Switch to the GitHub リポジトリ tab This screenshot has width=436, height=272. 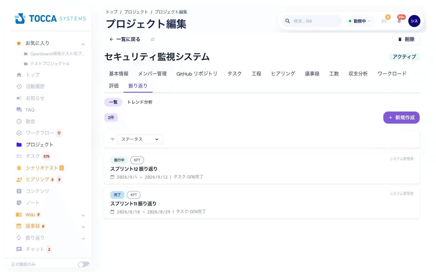[197, 74]
